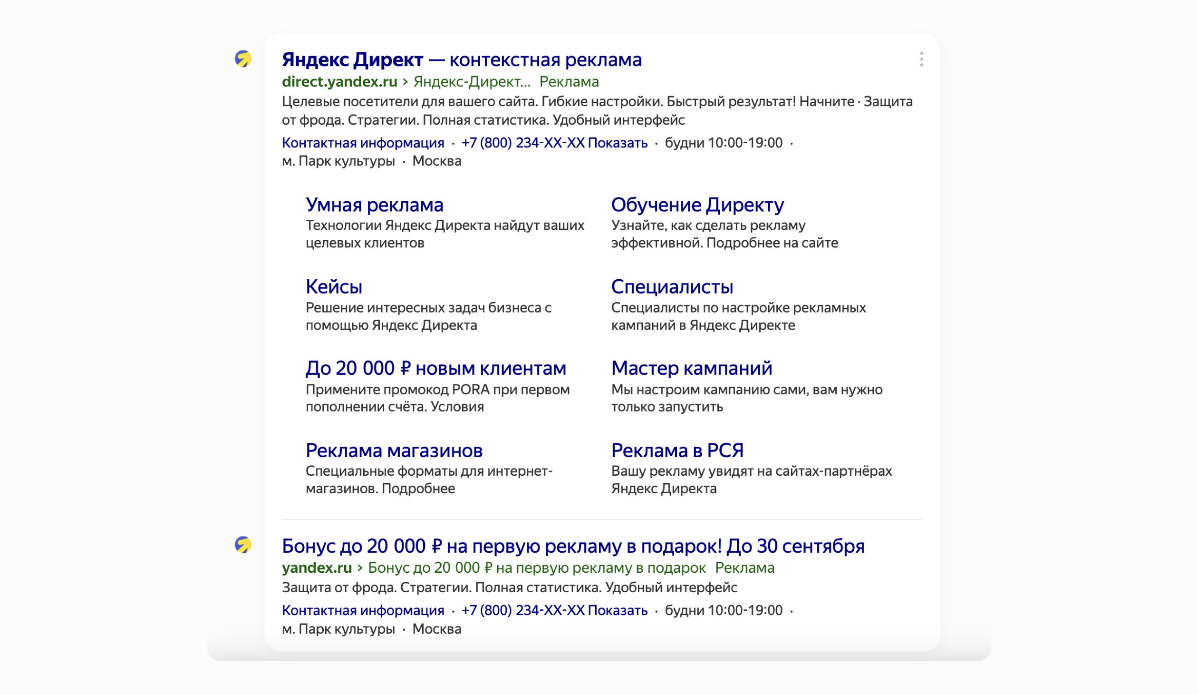Viewport: 1198px width, 695px height.
Task: Open the 'Реклама в РСЯ' sitelink
Action: [x=677, y=450]
